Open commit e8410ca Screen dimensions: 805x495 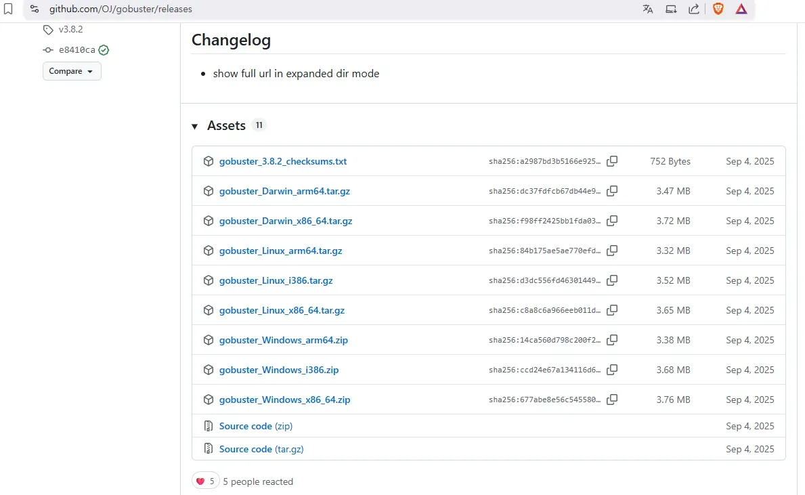pyautogui.click(x=77, y=50)
